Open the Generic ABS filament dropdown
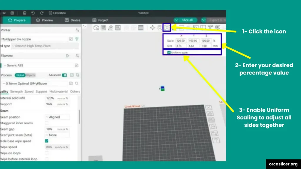 (38, 65)
